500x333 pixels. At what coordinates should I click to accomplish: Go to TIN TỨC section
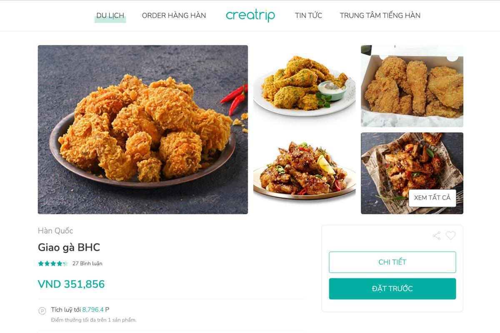tap(308, 15)
